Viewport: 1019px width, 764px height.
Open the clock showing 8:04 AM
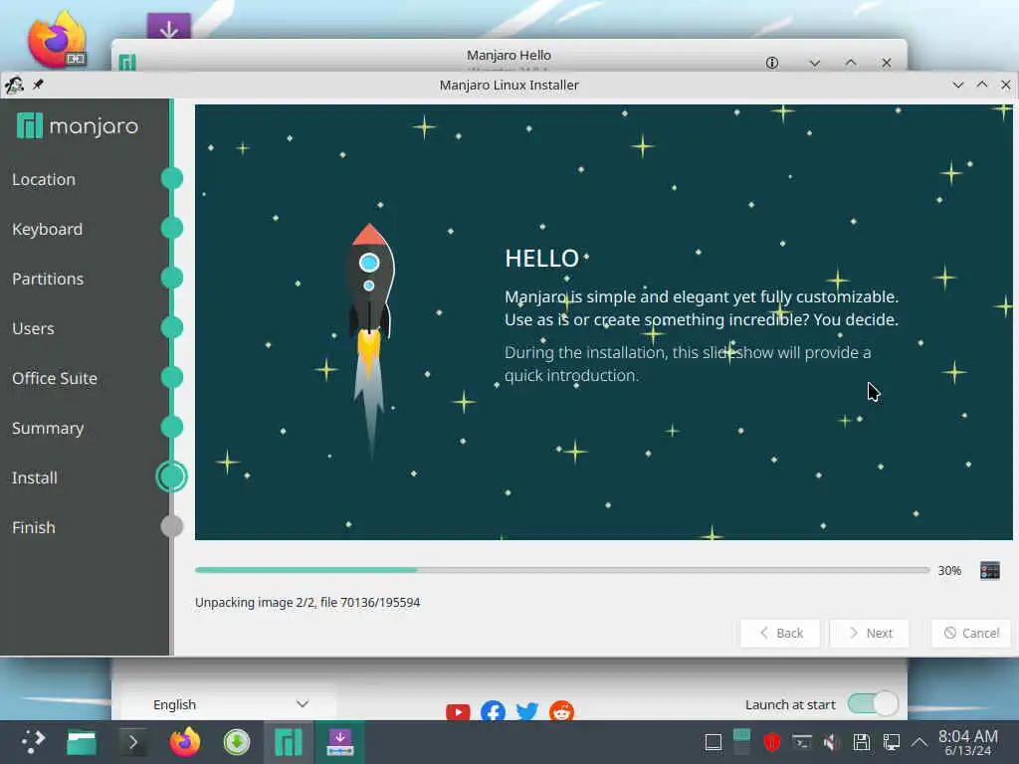click(967, 742)
